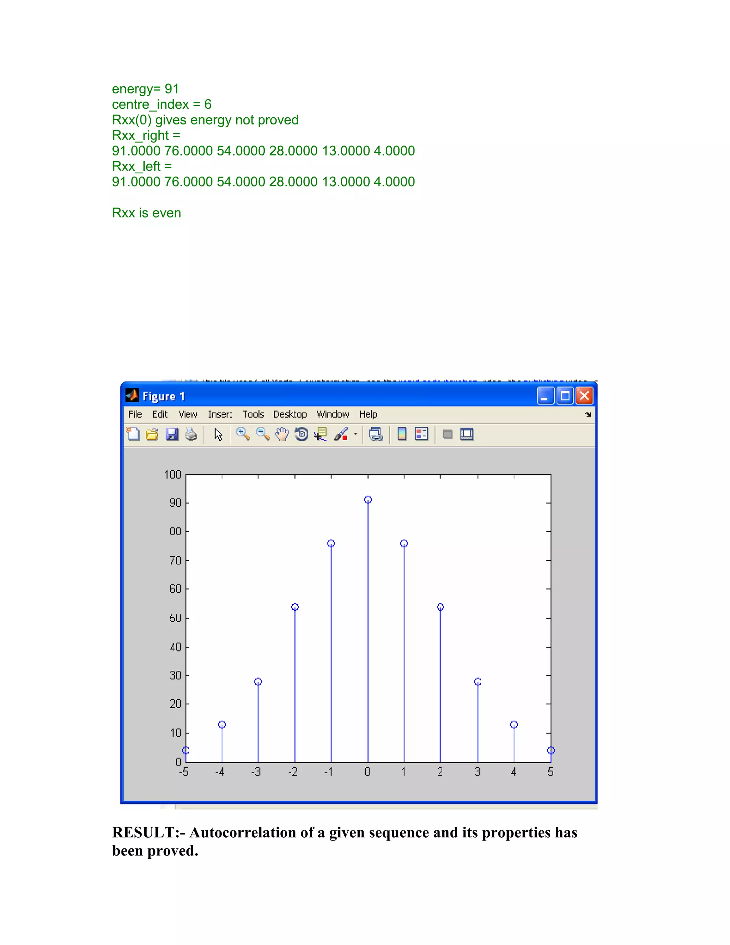This screenshot has height=945, width=730.
Task: Print the figure with the printer icon
Action: [191, 434]
